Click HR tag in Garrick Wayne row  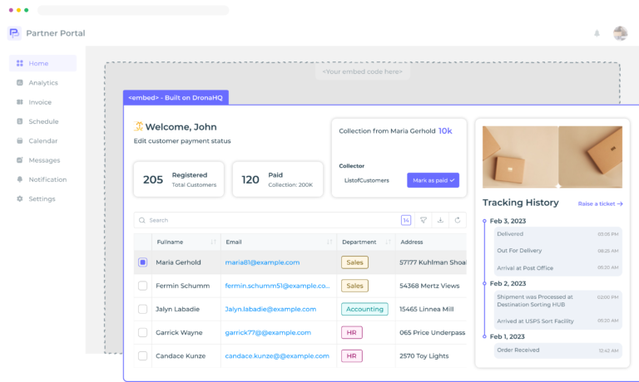[352, 332]
